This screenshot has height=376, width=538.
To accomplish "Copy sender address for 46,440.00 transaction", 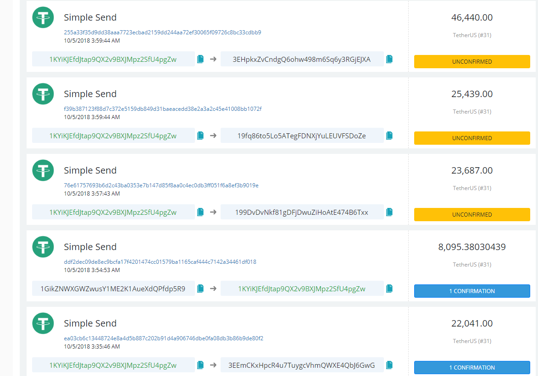I will tap(200, 59).
